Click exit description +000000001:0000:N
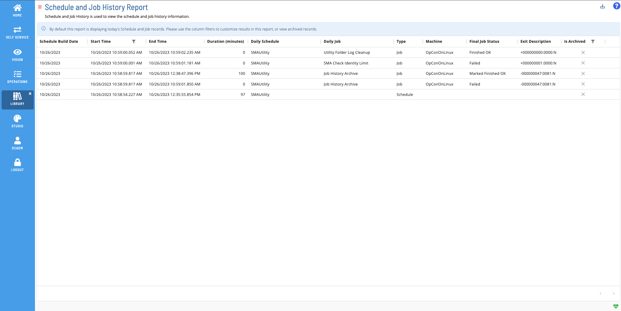621x311 pixels. coord(538,63)
